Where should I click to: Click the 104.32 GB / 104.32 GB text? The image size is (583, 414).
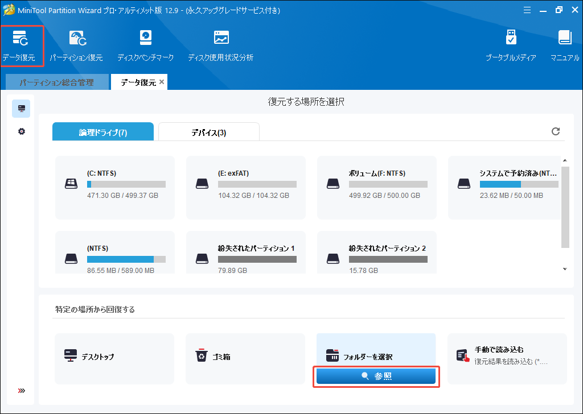(253, 195)
